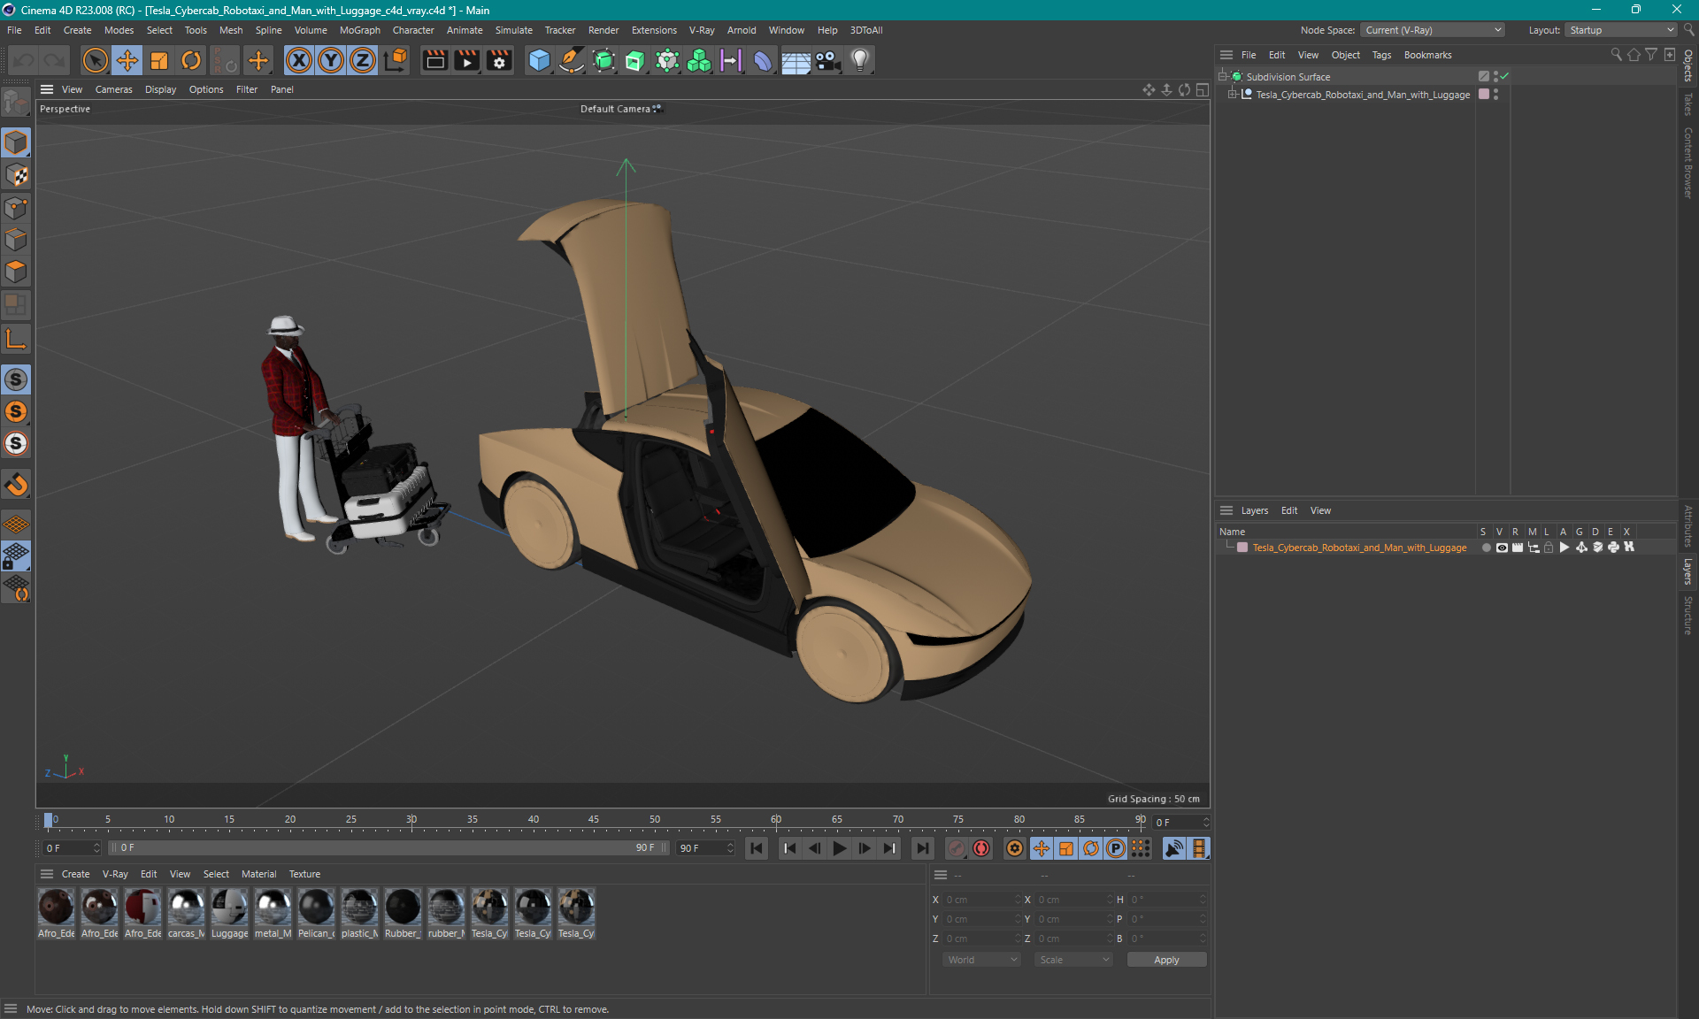Select the Move tool in top toolbar

pos(127,60)
